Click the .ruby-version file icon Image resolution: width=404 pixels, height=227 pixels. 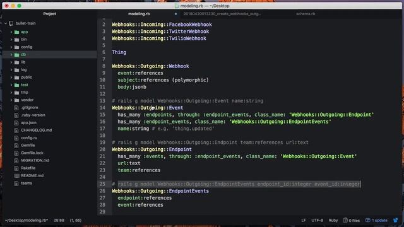16,115
